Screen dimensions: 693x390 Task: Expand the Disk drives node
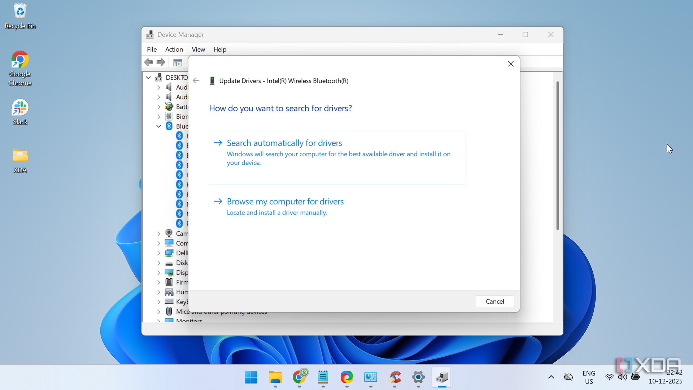point(158,263)
